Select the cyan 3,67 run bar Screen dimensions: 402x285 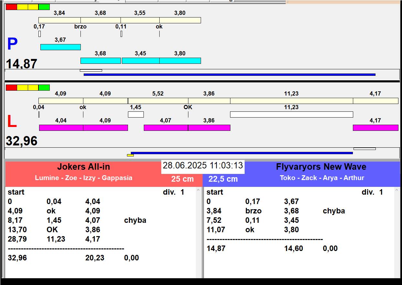(60, 47)
